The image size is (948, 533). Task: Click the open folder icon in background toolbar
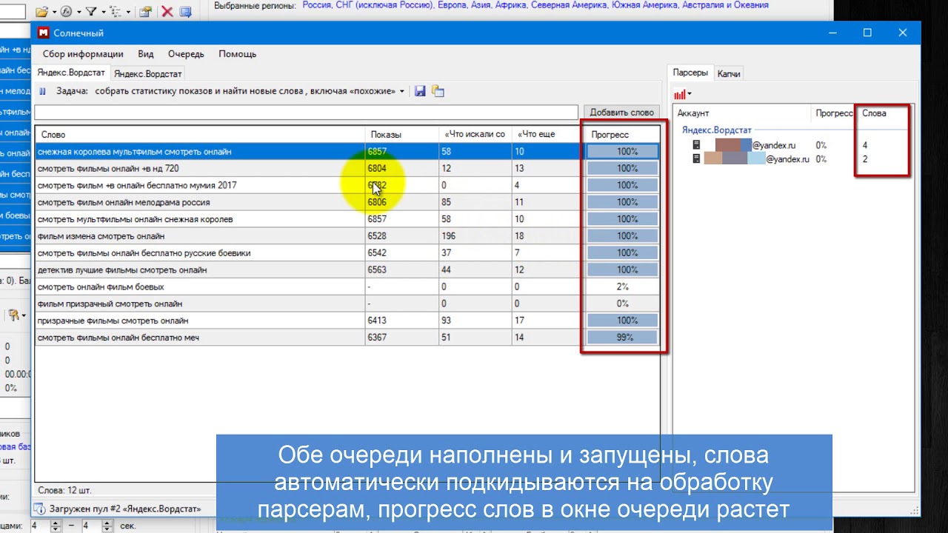41,12
